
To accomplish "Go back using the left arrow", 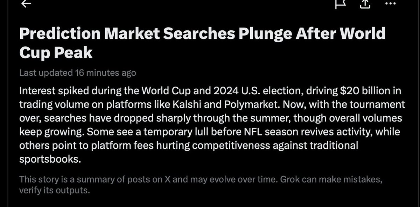I will (x=26, y=3).
